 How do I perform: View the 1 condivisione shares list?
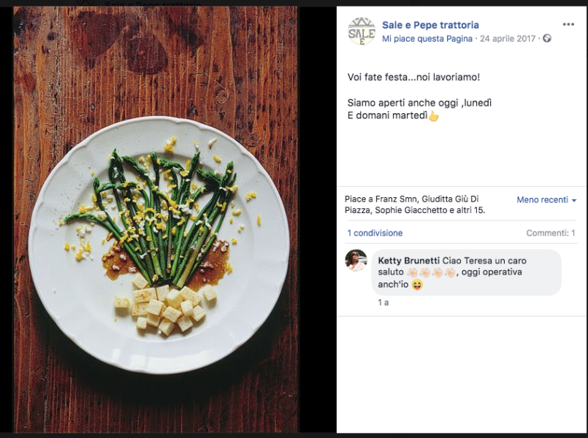click(x=375, y=234)
